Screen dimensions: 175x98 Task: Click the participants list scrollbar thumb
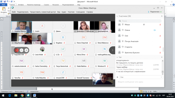tap(163, 50)
